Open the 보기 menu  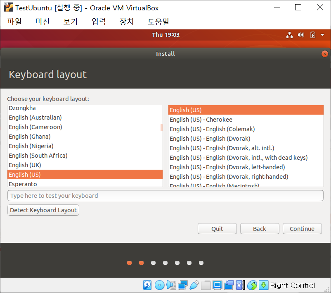[x=71, y=22]
